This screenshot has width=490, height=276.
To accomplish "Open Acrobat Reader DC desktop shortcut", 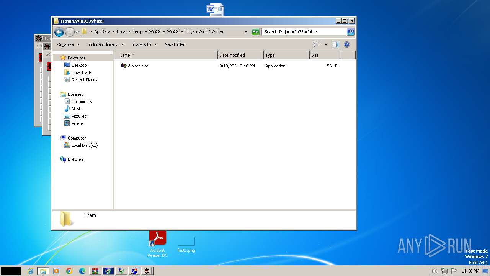I will 157,244.
